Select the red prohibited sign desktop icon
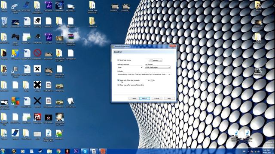275x154 pixels. tap(37, 54)
